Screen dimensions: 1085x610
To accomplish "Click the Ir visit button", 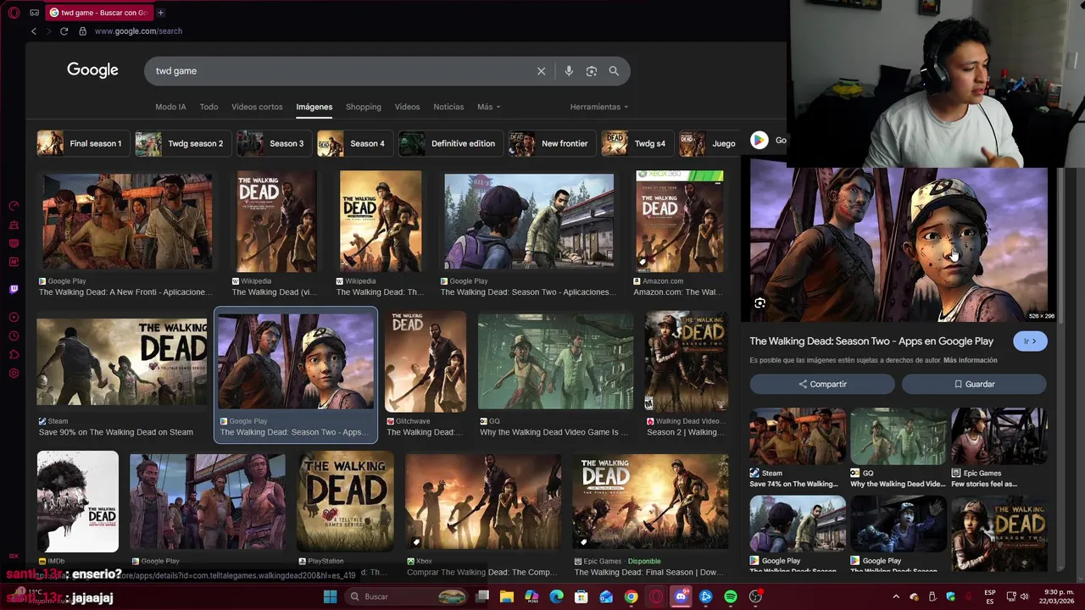I will pos(1030,341).
